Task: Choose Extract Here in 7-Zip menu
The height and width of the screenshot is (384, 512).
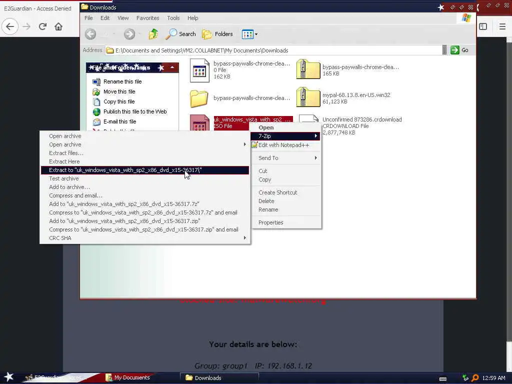Action: (145, 161)
